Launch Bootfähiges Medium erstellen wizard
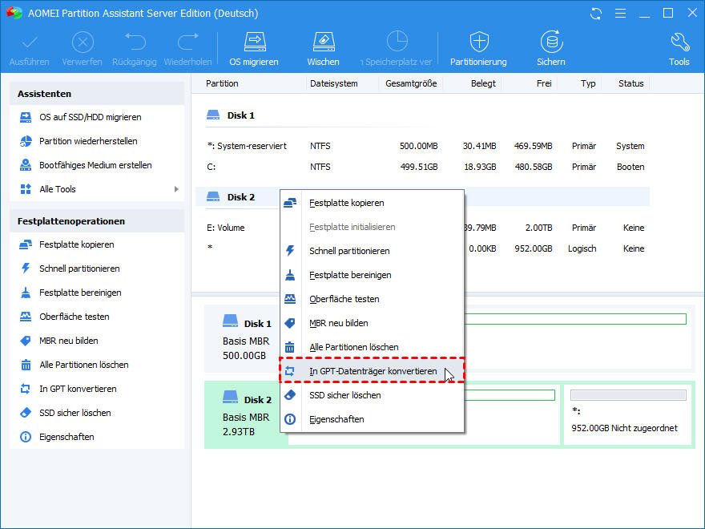Screen dimensions: 705x529 click(97, 165)
